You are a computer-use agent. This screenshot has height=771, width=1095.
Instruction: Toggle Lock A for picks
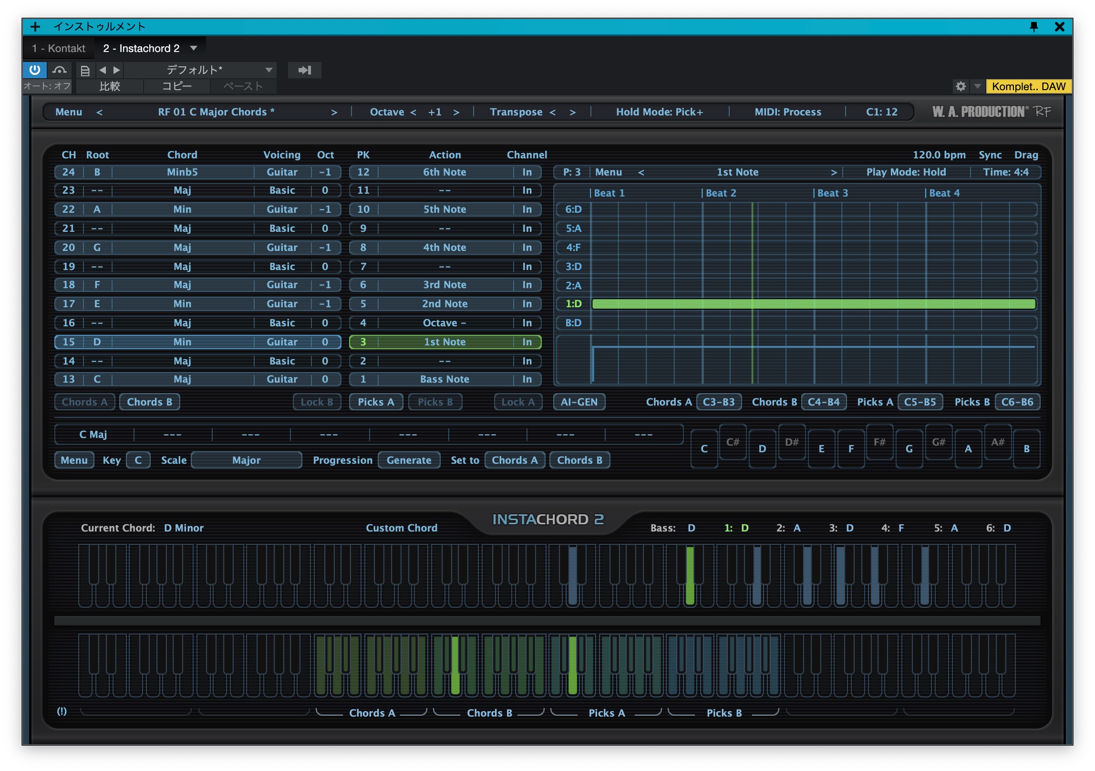(518, 402)
